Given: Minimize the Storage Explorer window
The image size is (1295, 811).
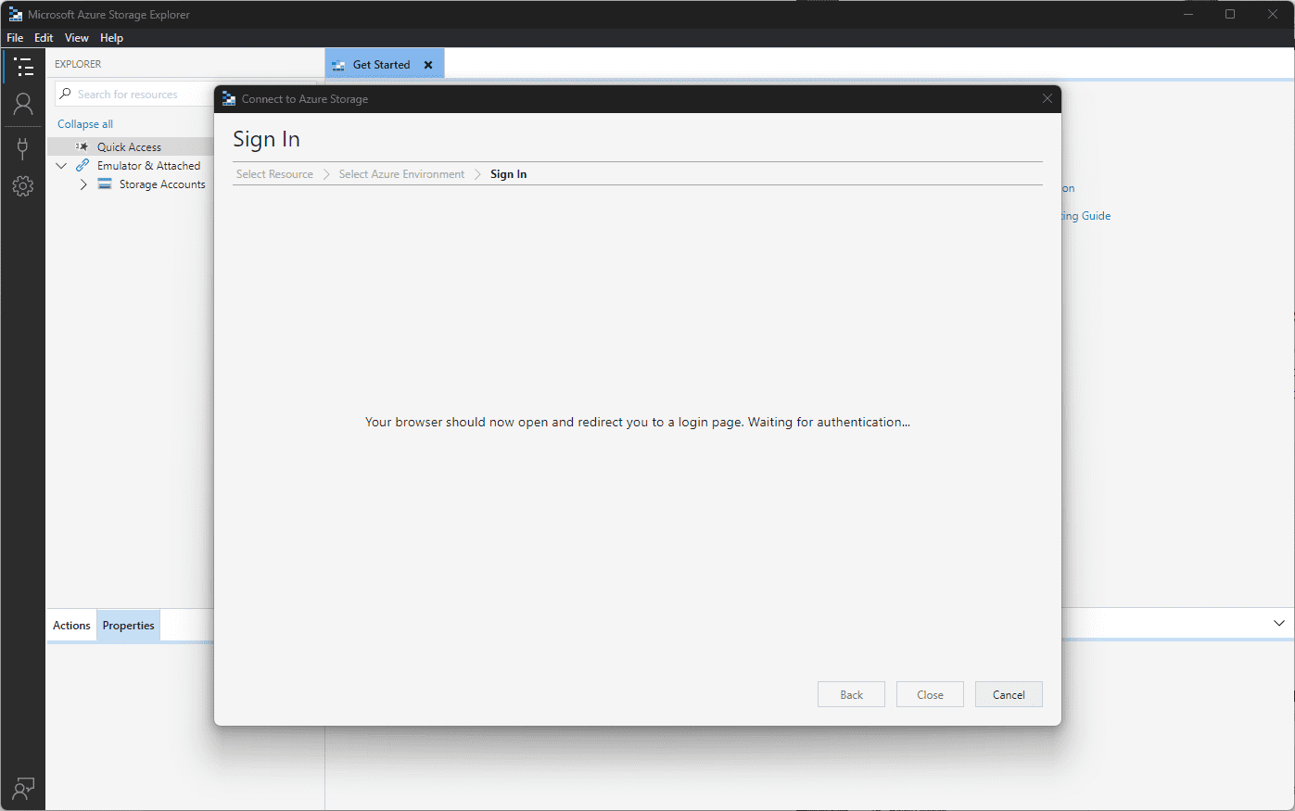Looking at the screenshot, I should point(1187,14).
